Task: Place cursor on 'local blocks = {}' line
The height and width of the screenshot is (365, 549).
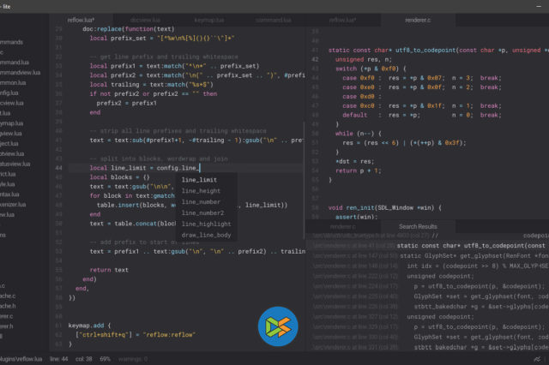Action: pyautogui.click(x=120, y=177)
